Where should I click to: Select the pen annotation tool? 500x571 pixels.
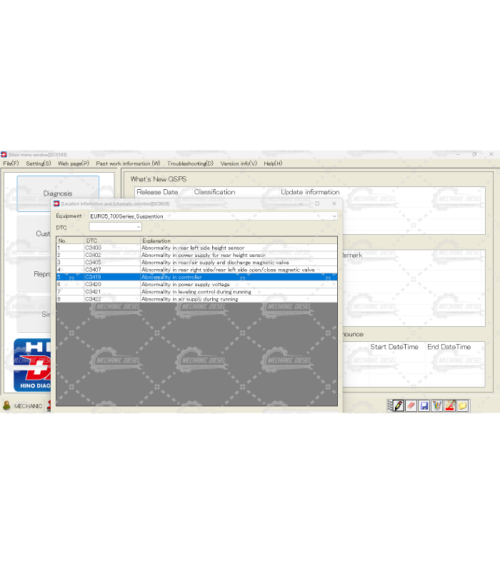pos(398,405)
